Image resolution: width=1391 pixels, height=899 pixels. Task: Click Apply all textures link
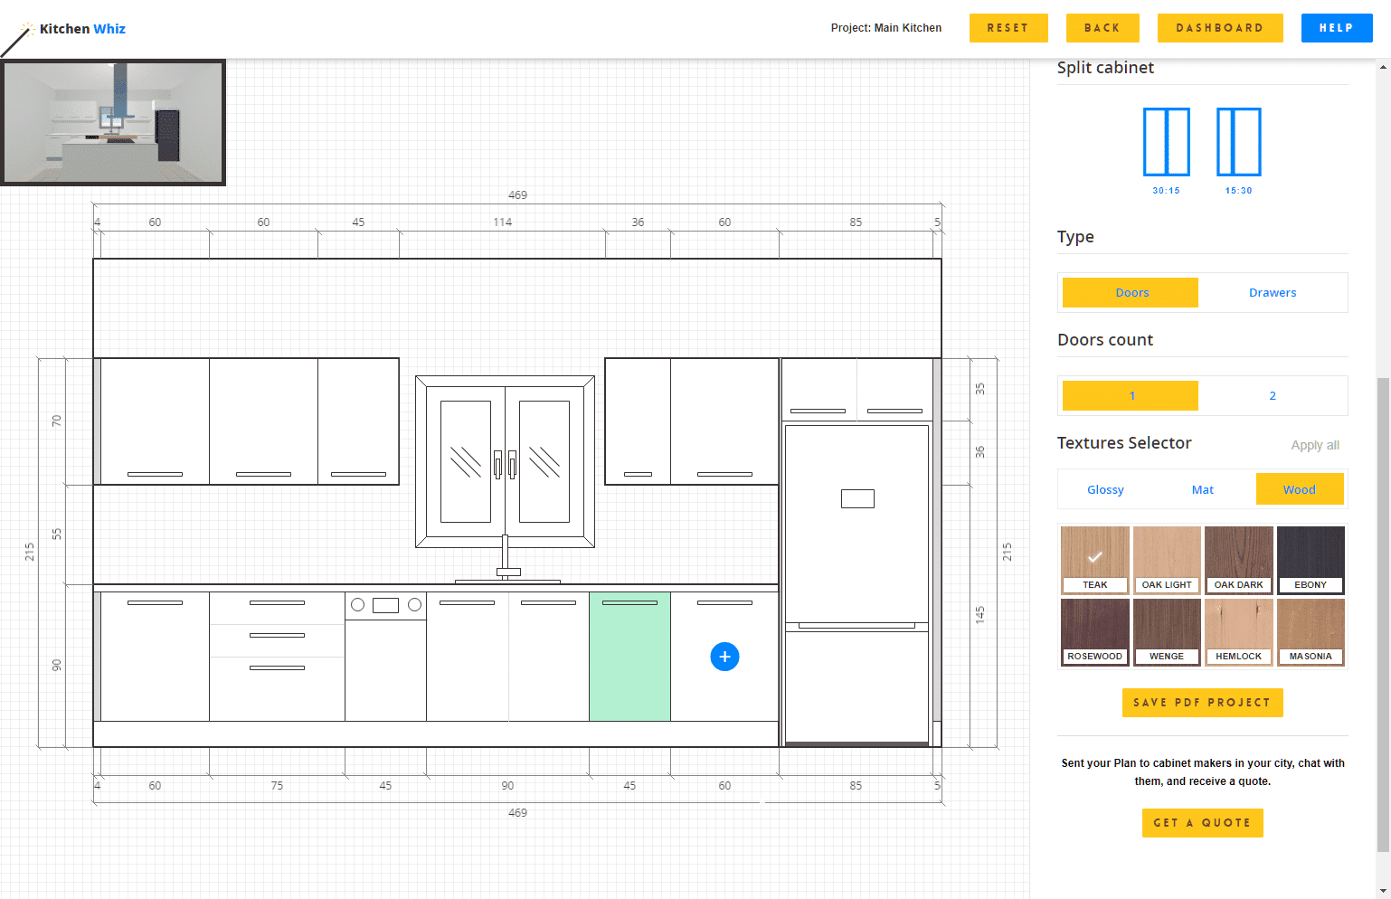[x=1314, y=445]
